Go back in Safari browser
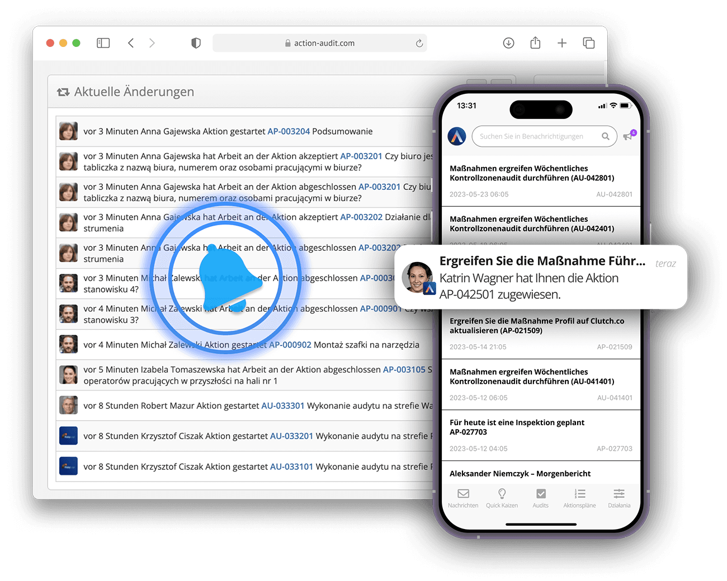The image size is (727, 581). (131, 43)
